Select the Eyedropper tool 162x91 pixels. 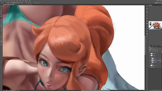pos(1,15)
